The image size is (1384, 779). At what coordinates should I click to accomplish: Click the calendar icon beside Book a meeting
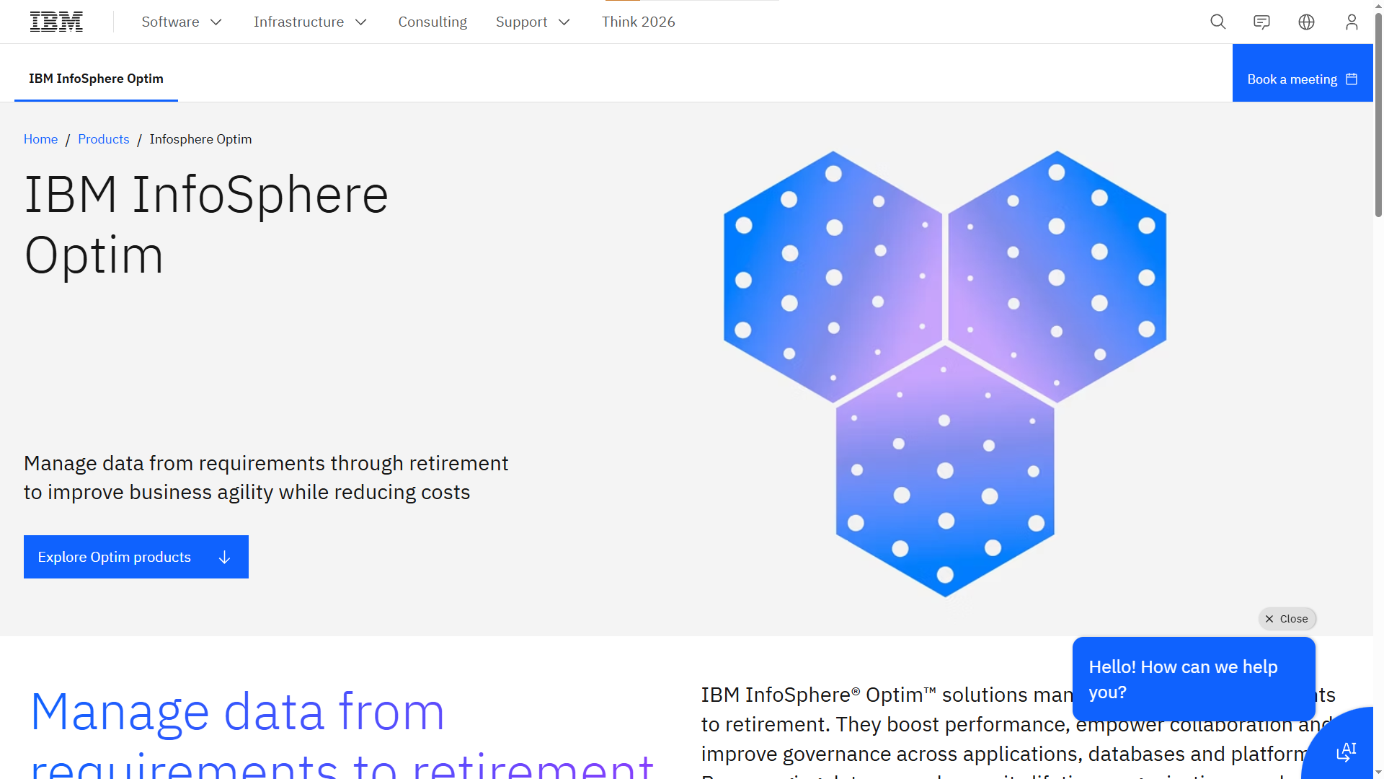pos(1351,79)
